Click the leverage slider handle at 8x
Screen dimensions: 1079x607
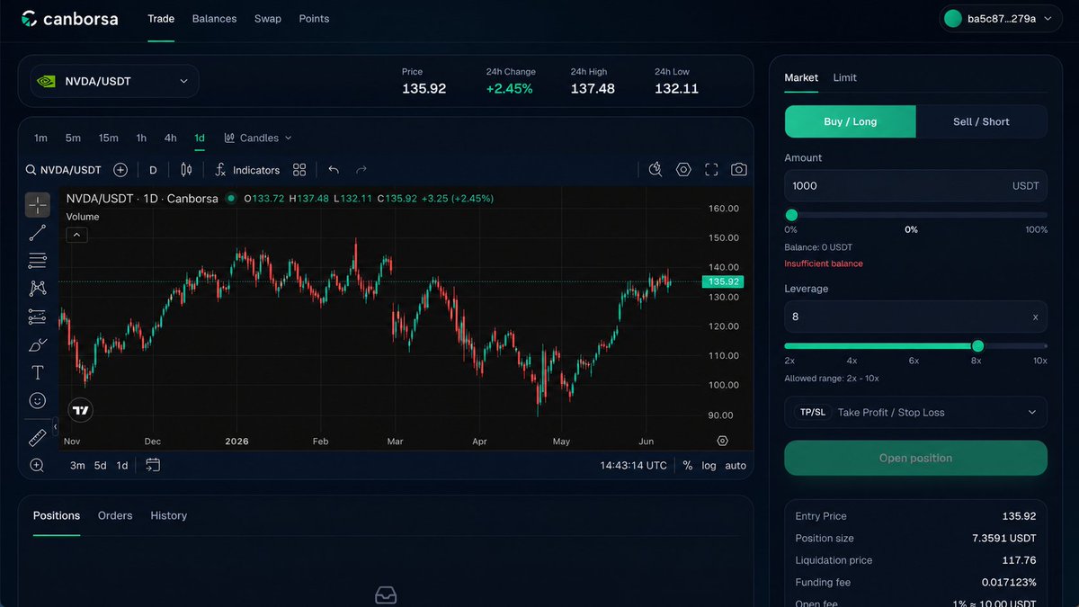(977, 346)
